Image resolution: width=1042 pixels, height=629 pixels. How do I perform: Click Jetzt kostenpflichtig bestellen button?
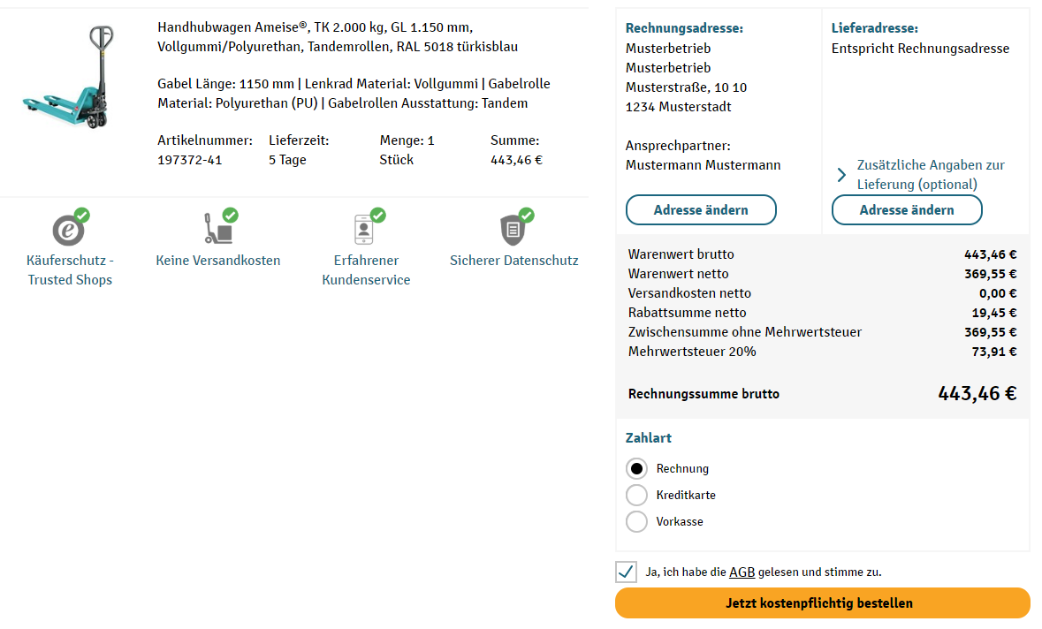point(822,603)
